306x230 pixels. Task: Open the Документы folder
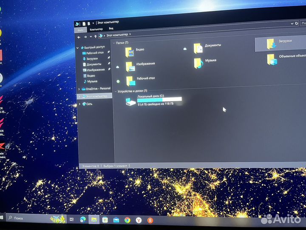point(198,48)
